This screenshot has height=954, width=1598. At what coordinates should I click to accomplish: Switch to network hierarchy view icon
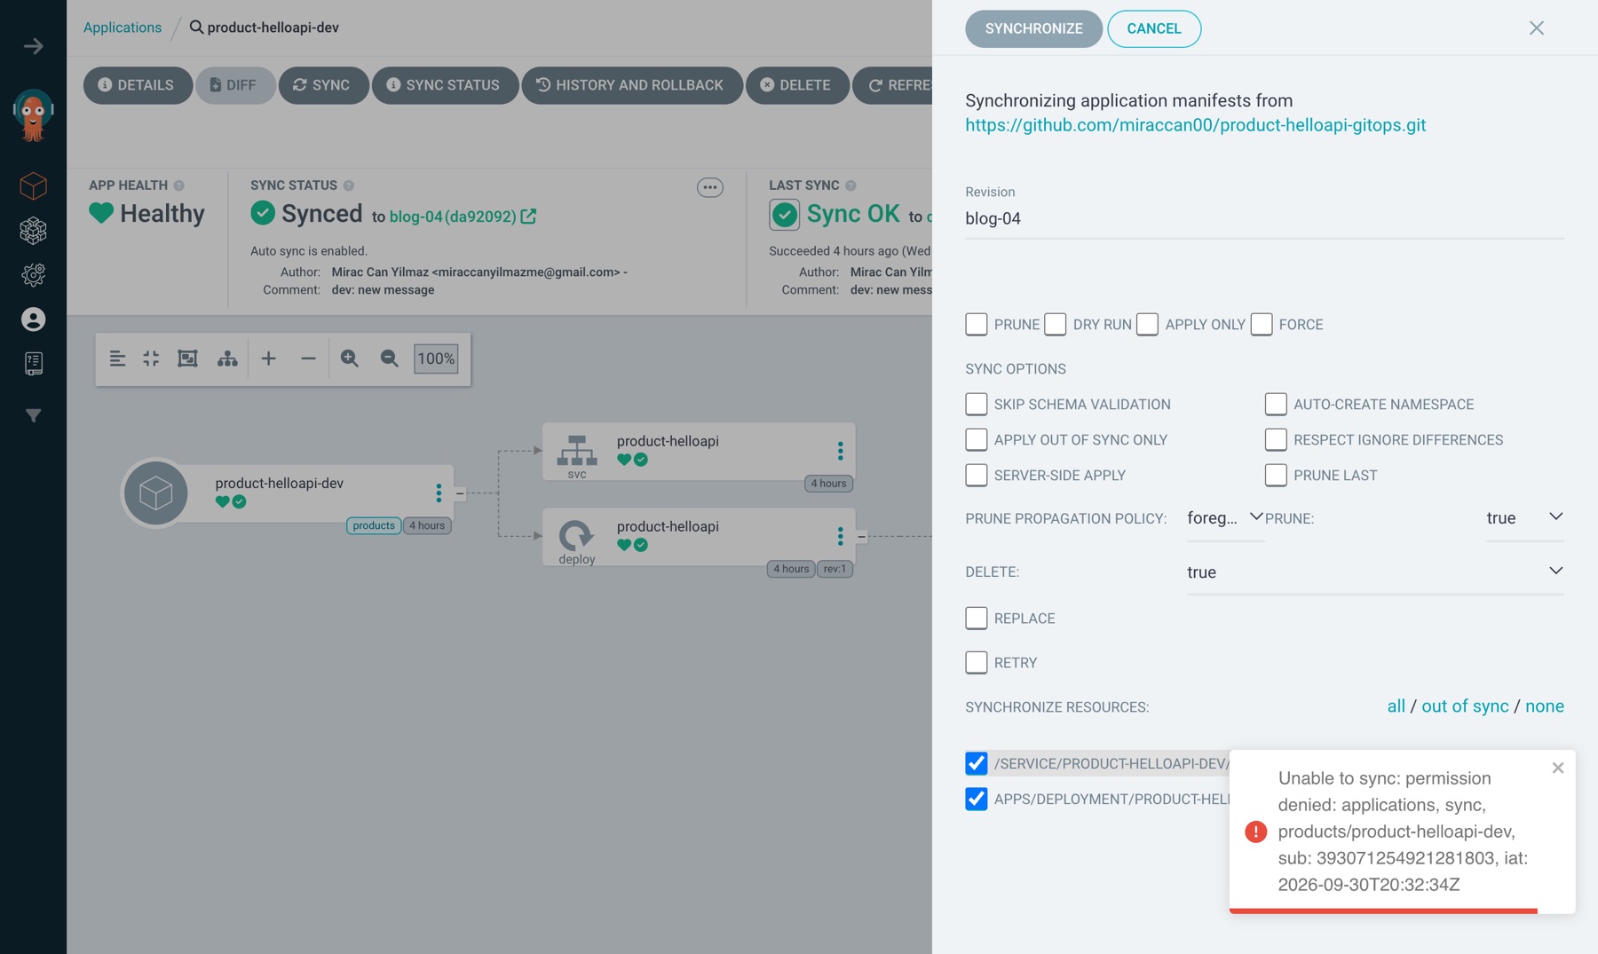pos(227,359)
